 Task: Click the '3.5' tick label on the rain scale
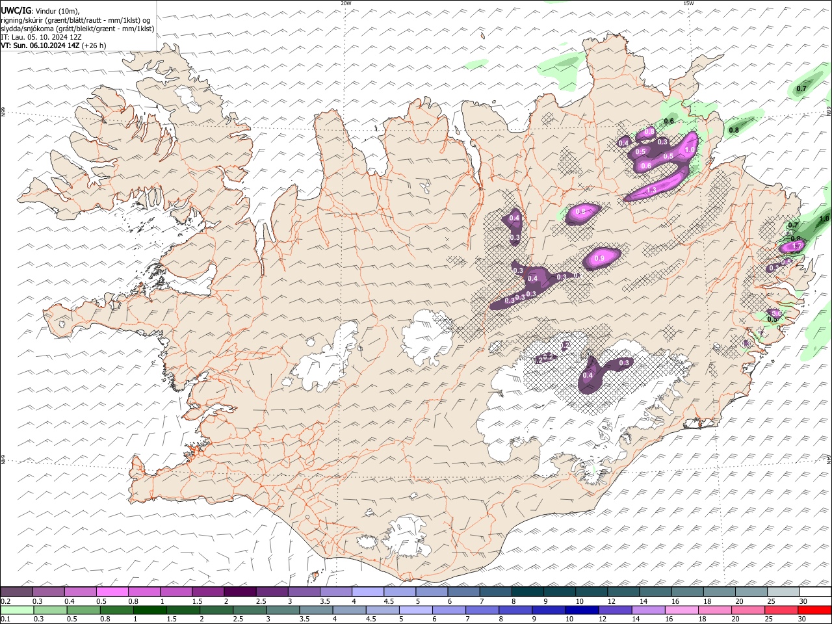[304, 619]
